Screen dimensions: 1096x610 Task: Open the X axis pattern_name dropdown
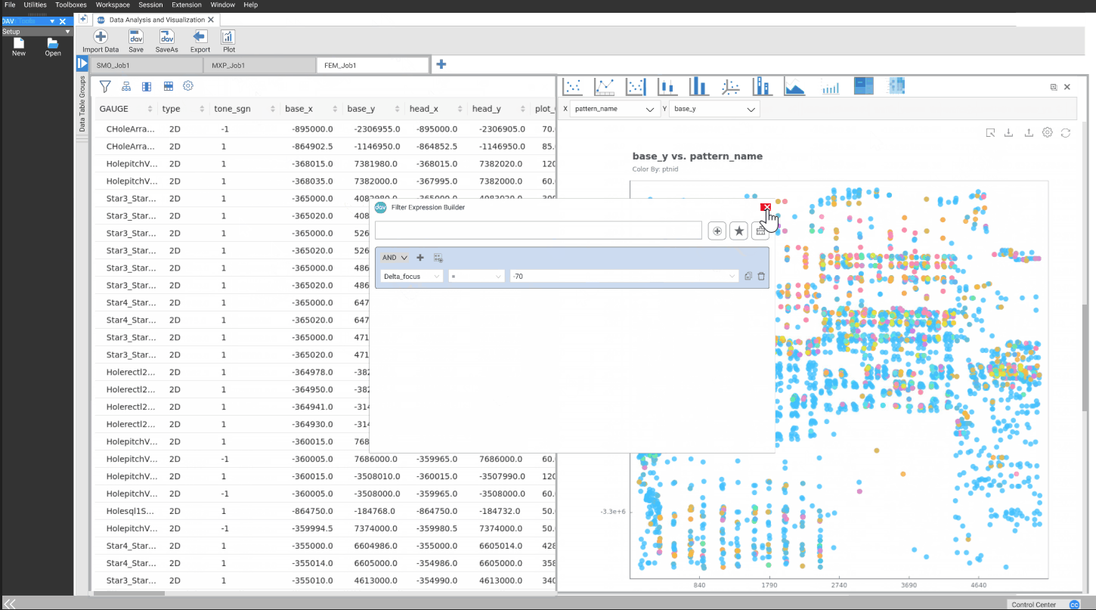tap(615, 109)
